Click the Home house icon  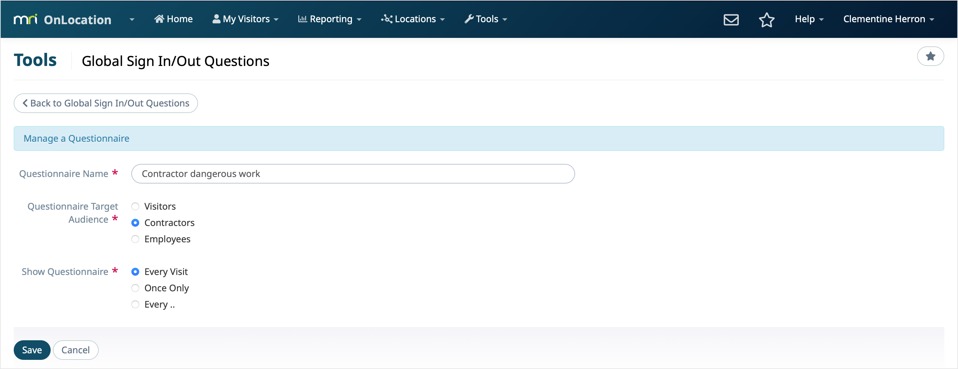tap(159, 19)
